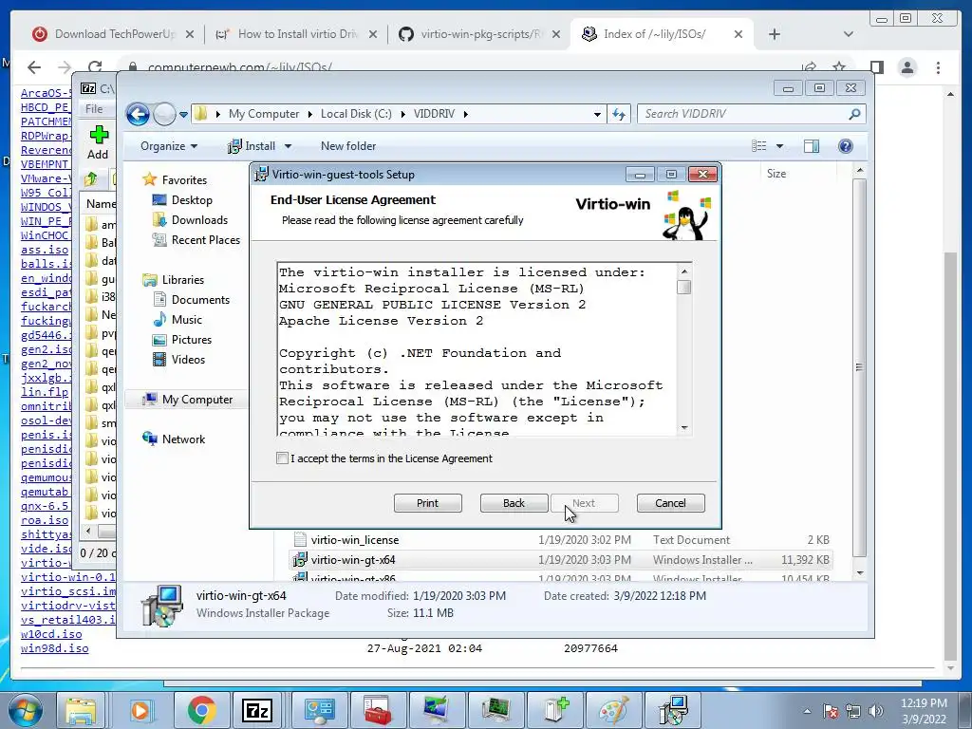
Task: Open the Install button's dropdown arrow
Action: [288, 146]
